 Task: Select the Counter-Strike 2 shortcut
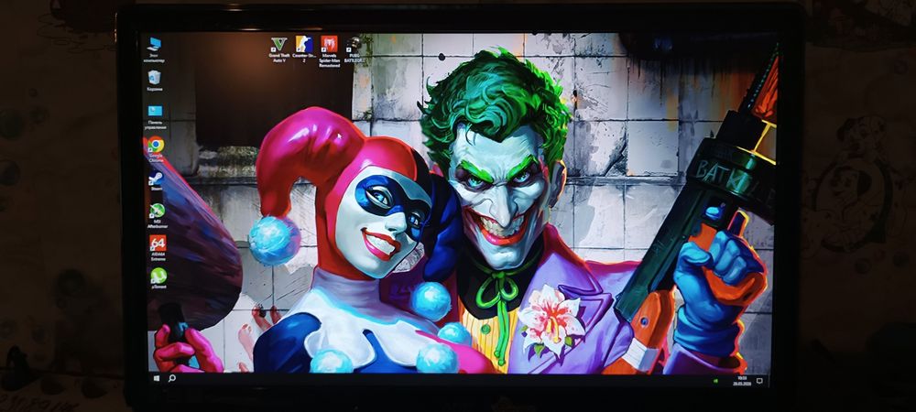[304, 49]
